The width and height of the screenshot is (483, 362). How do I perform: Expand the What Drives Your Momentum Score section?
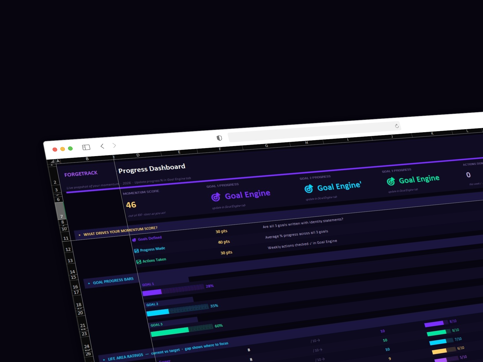pos(79,235)
